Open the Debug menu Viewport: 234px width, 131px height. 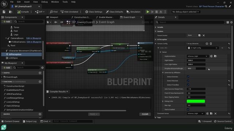click(x=45, y=2)
